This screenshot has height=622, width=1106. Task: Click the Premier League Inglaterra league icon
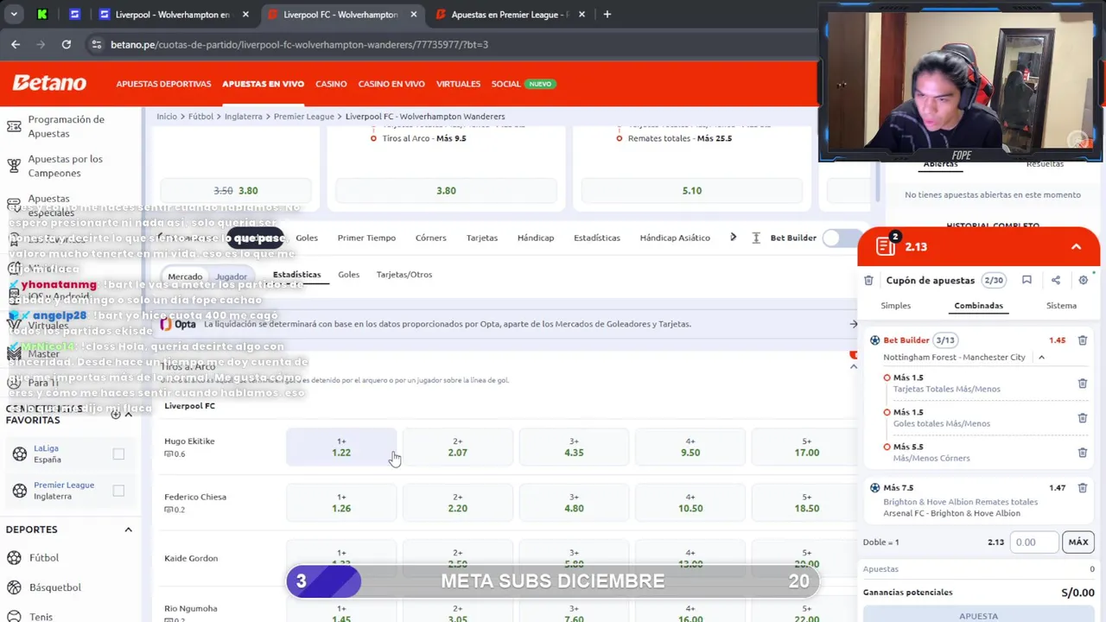tap(19, 491)
